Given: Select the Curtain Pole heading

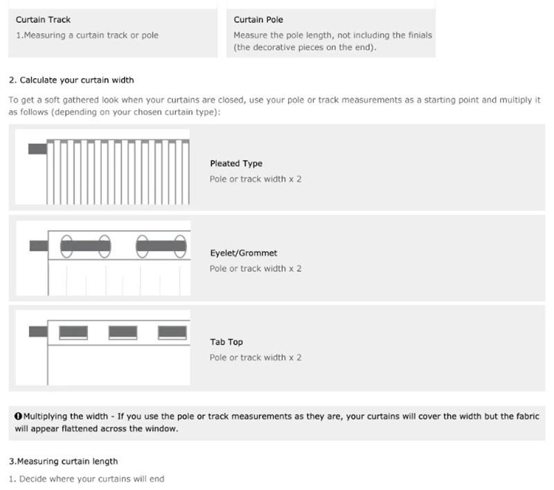Looking at the screenshot, I should point(258,20).
